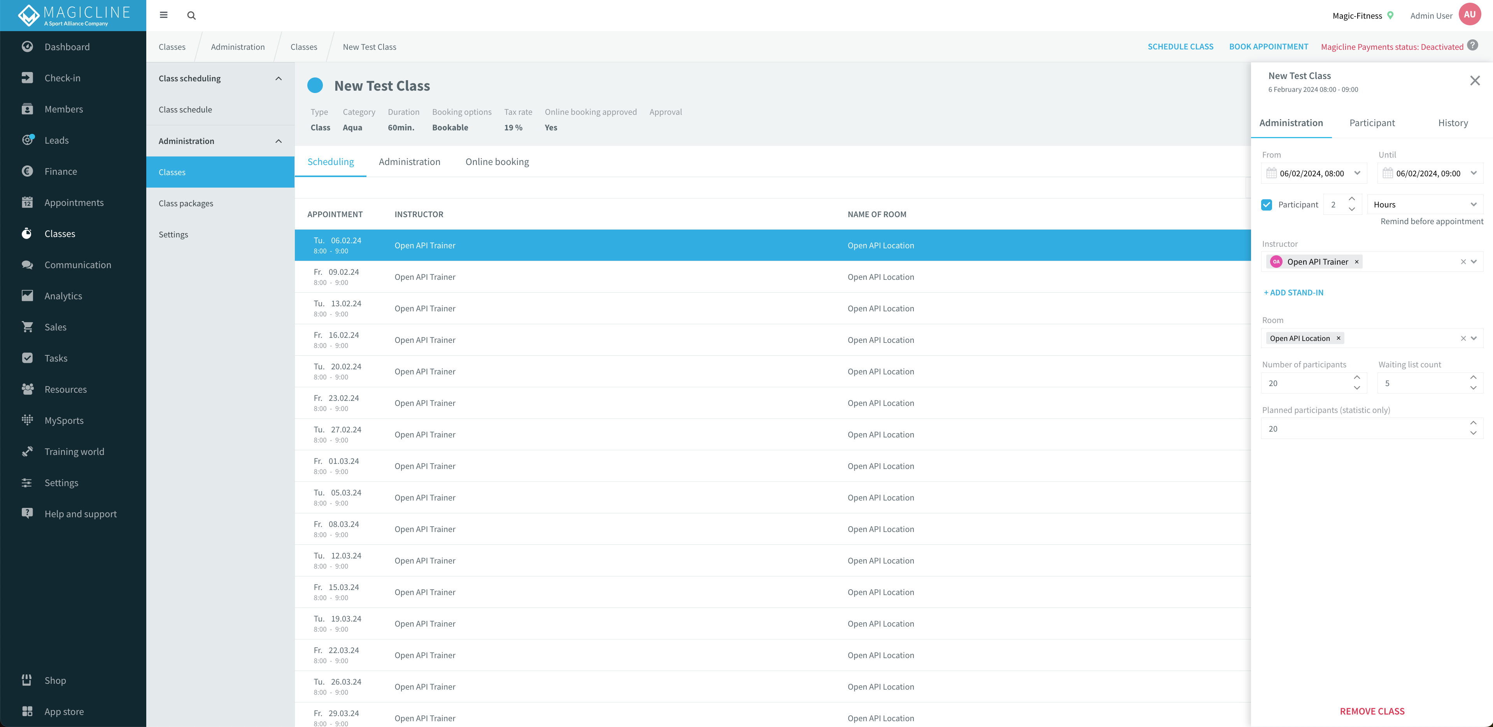Remove Open API Trainer instructor tag
The height and width of the screenshot is (727, 1493).
1357,262
